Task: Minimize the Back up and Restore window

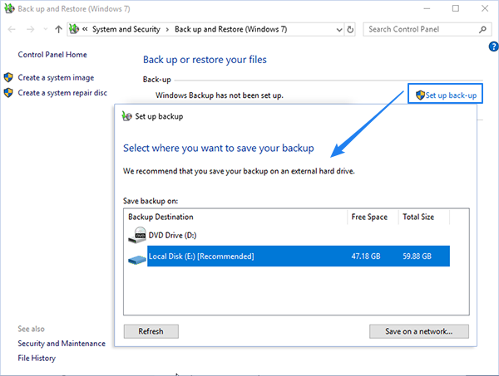Action: click(427, 8)
